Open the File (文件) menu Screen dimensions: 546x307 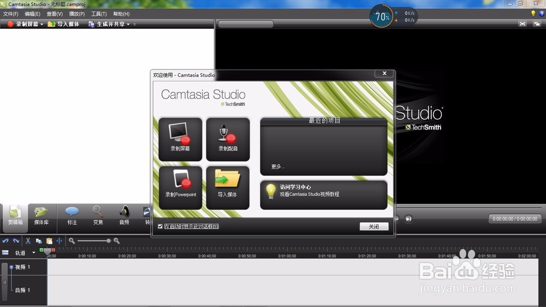10,14
